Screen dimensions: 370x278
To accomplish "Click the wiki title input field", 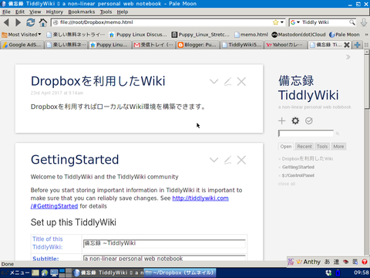I will tap(164, 243).
